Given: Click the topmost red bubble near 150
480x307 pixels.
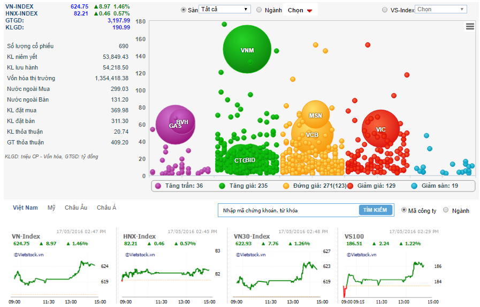Looking at the screenshot, I should (x=368, y=45).
